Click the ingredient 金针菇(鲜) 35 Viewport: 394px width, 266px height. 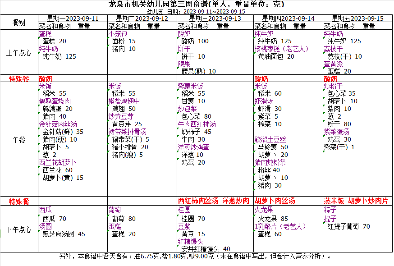(x=63, y=132)
